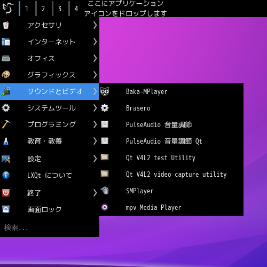Open the 終了 leave menu

click(x=50, y=193)
